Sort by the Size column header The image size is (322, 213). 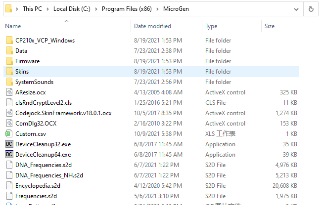270,26
